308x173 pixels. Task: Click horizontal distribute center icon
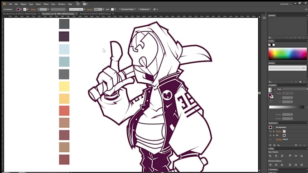click(x=296, y=165)
